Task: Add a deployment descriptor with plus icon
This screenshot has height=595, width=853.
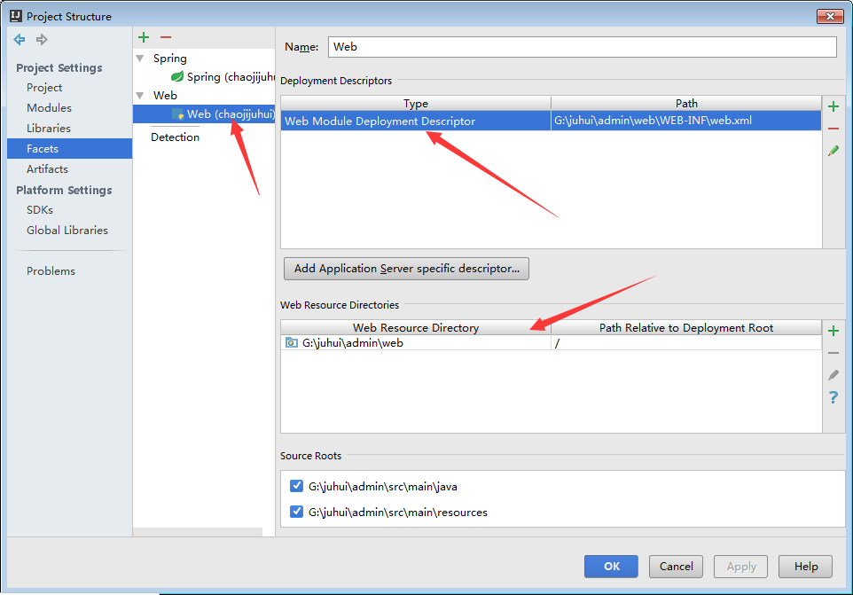Action: [x=833, y=106]
